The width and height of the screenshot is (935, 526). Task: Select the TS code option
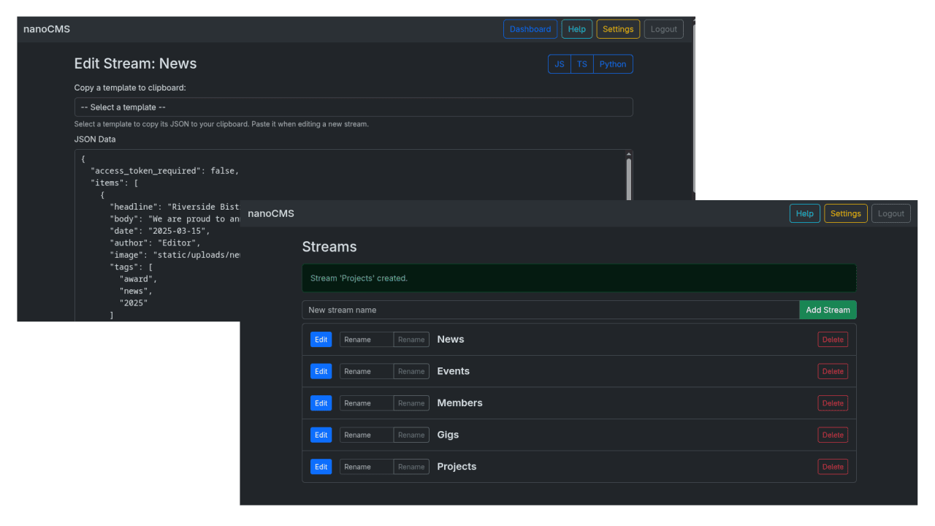[x=582, y=64]
